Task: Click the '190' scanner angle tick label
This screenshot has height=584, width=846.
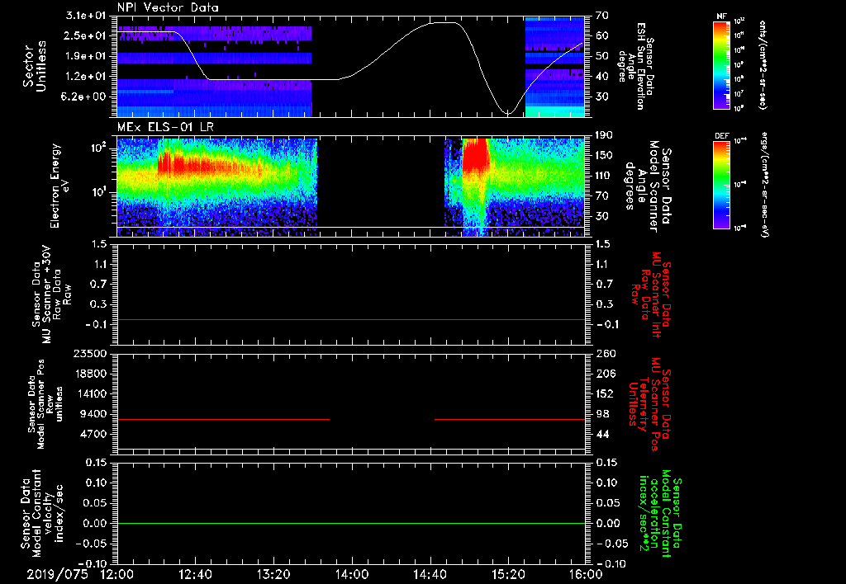Action: [x=604, y=135]
